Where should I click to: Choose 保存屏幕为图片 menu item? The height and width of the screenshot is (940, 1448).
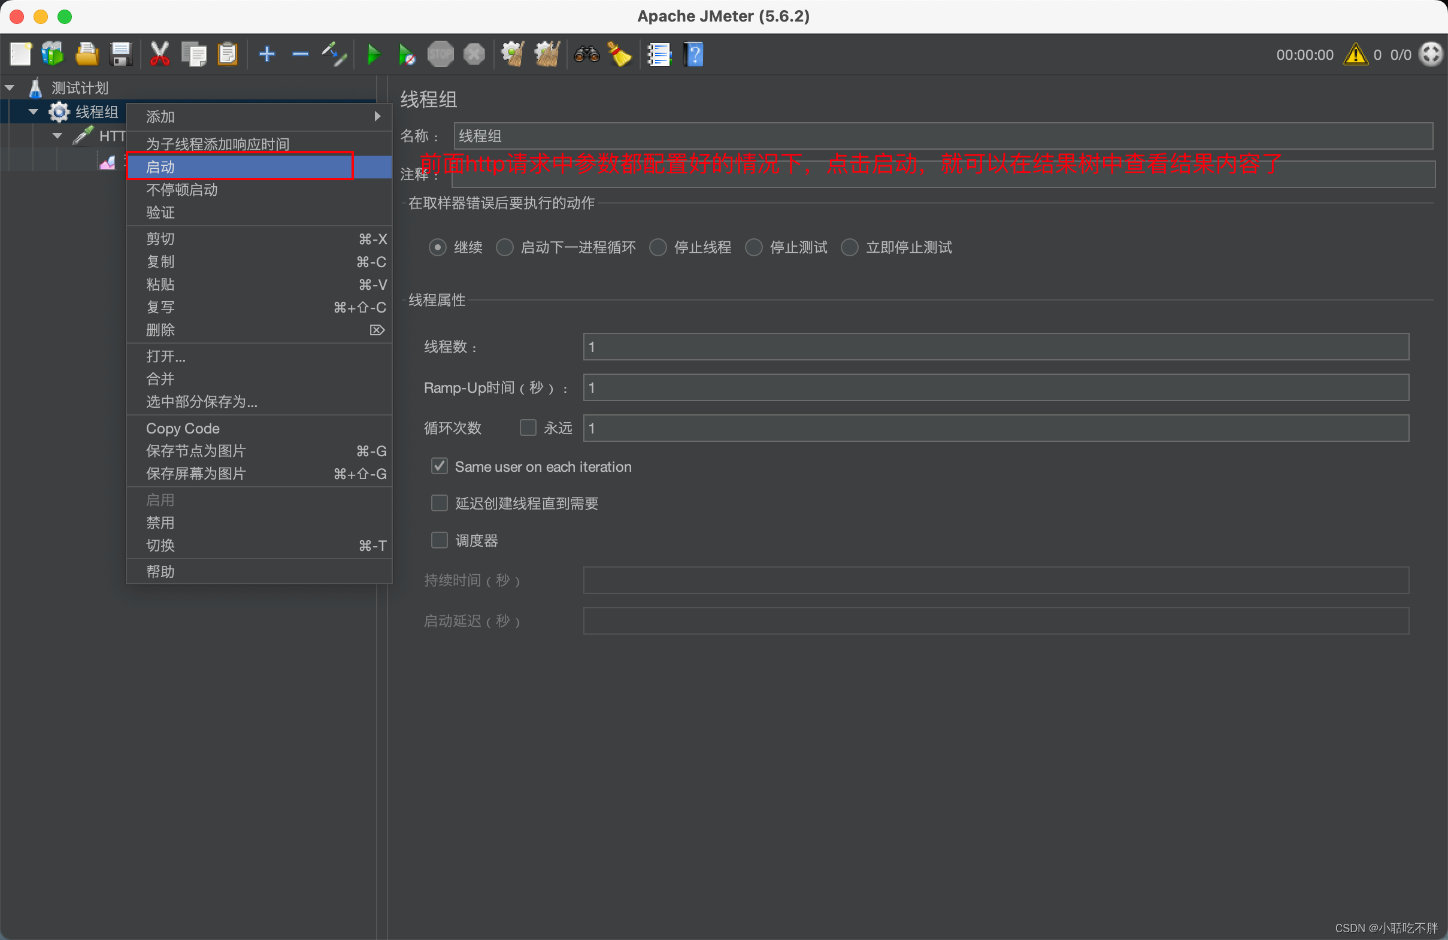click(259, 474)
